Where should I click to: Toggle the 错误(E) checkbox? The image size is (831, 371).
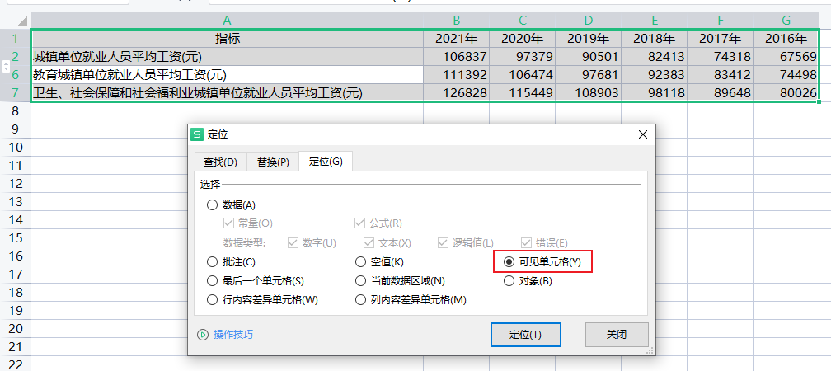pyautogui.click(x=526, y=242)
